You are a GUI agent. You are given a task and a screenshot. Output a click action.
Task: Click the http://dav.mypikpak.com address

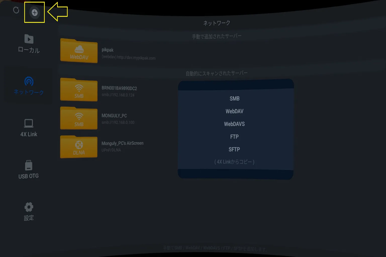(x=136, y=58)
